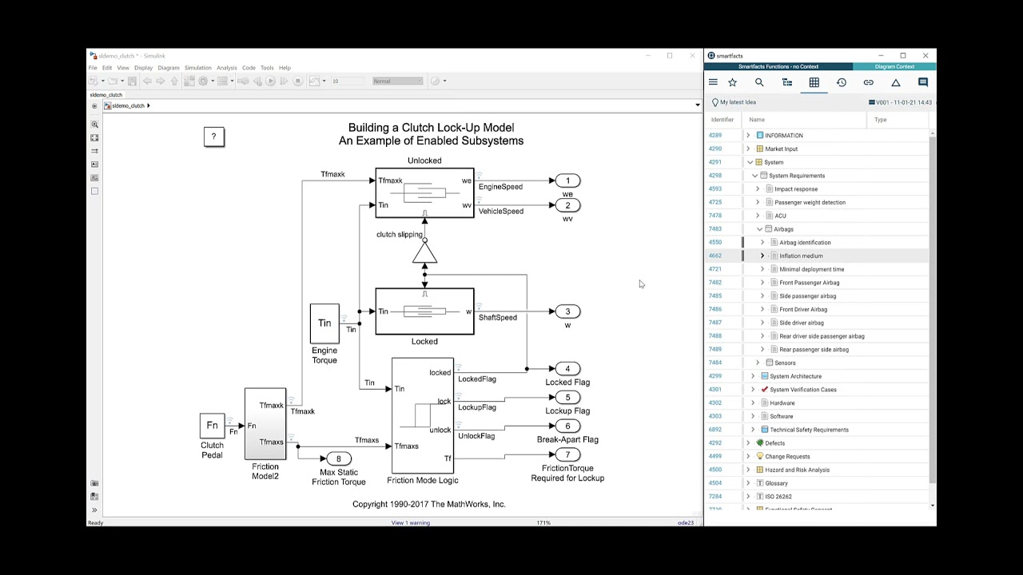Select the Friction Mode Logic block
Image resolution: width=1023 pixels, height=575 pixels.
tap(423, 415)
